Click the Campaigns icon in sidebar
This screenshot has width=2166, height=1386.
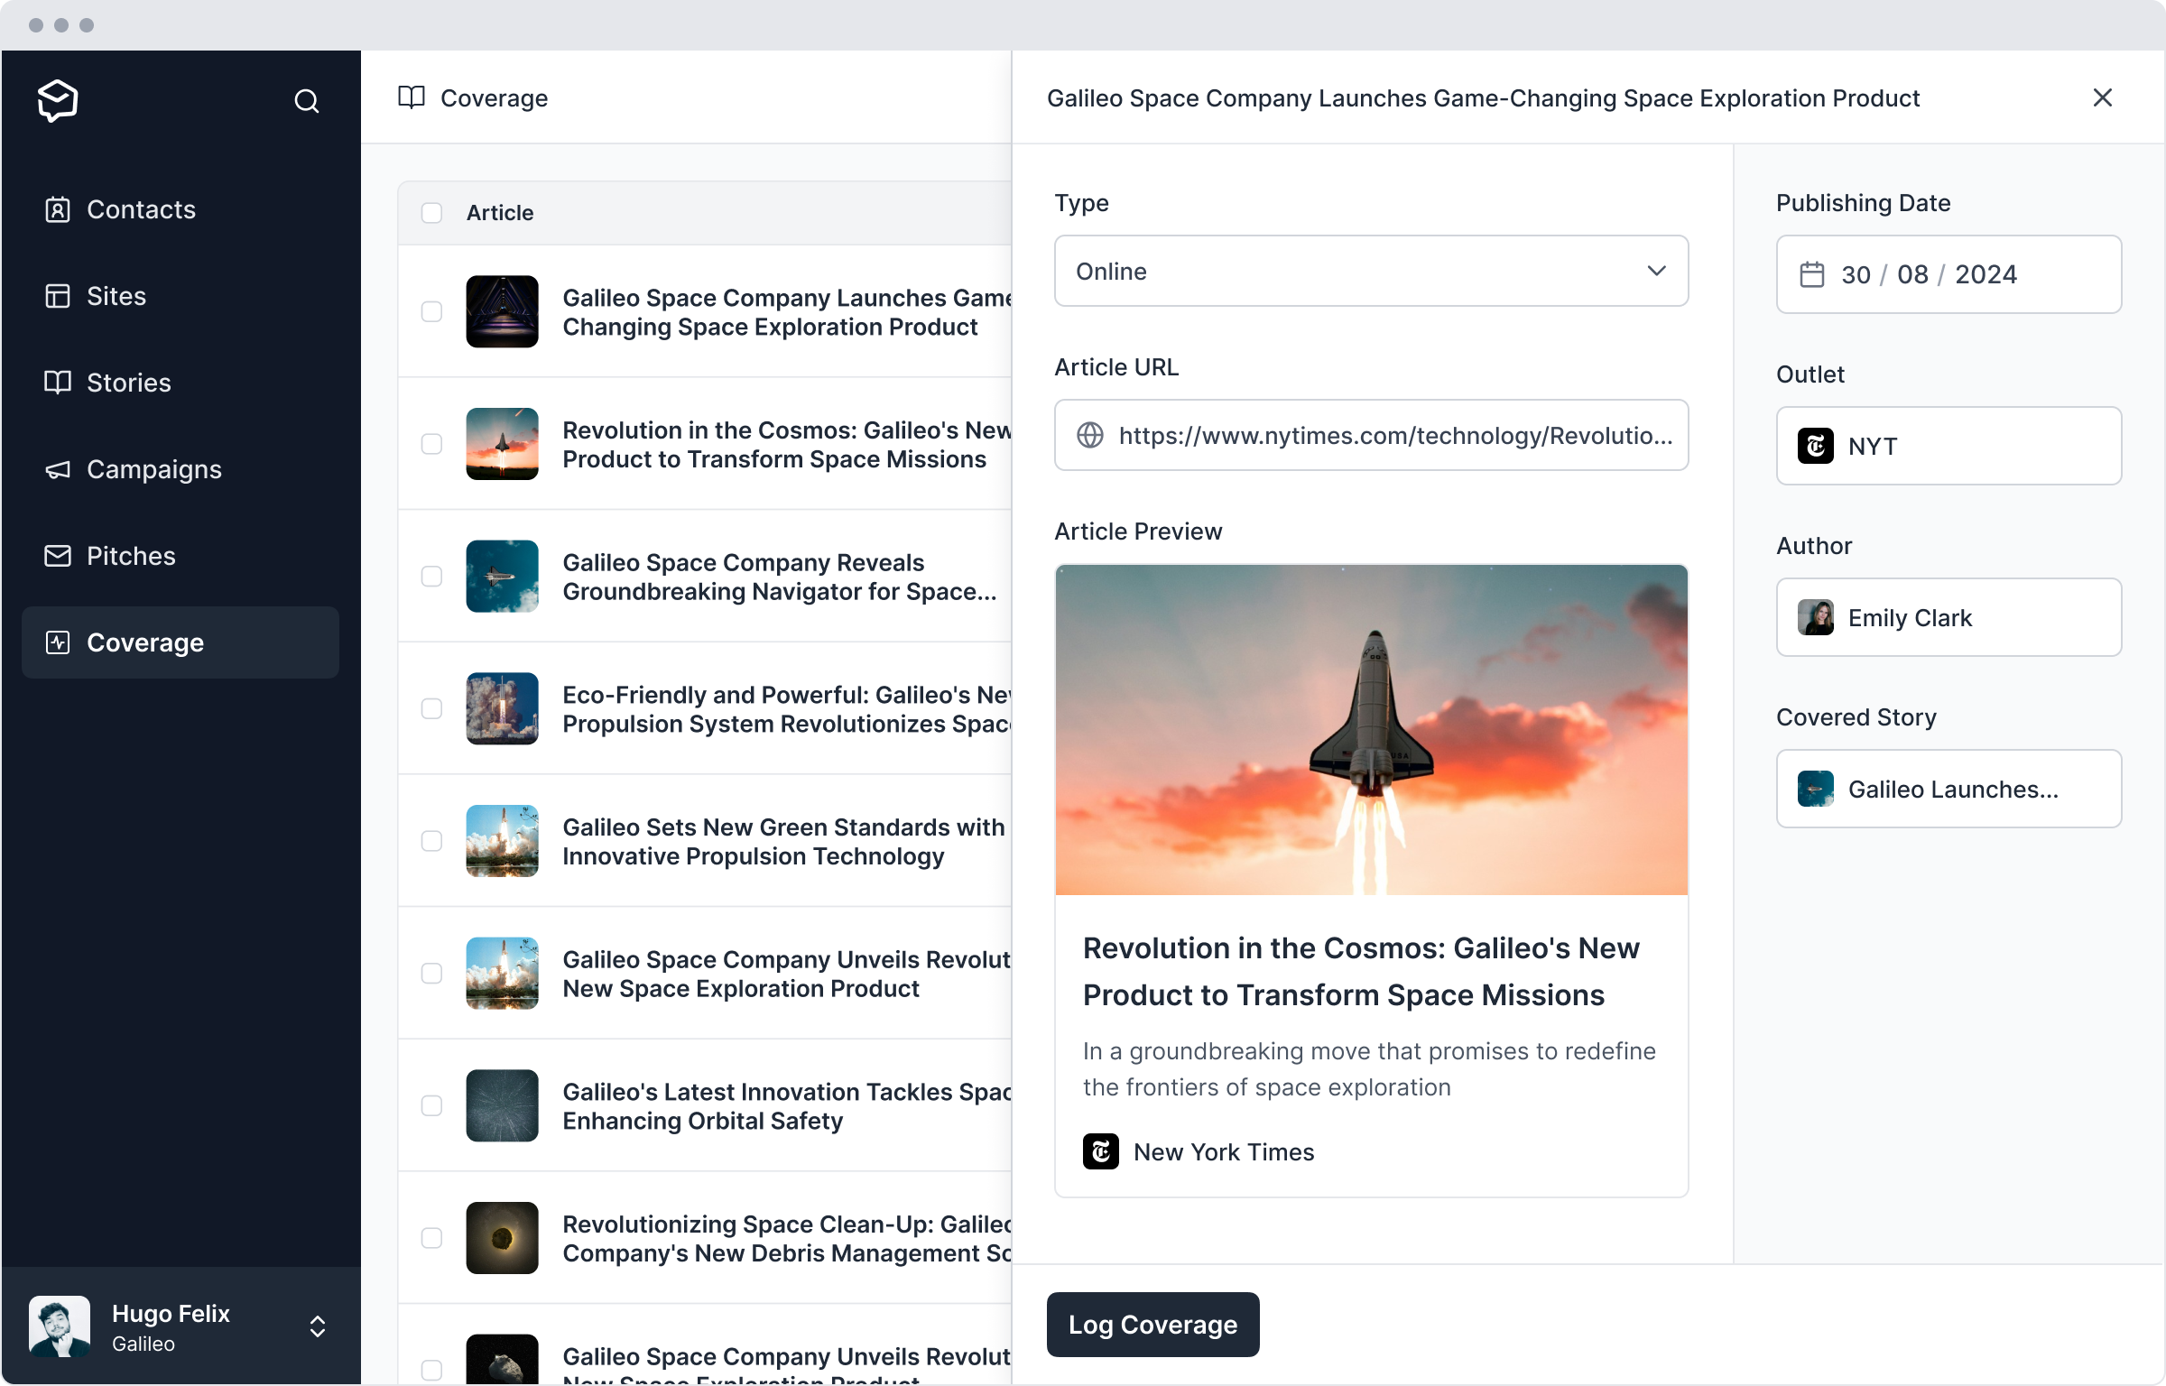[57, 469]
